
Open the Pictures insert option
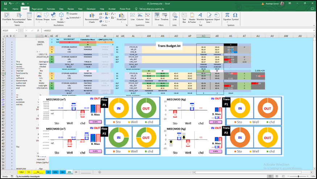click(39, 17)
